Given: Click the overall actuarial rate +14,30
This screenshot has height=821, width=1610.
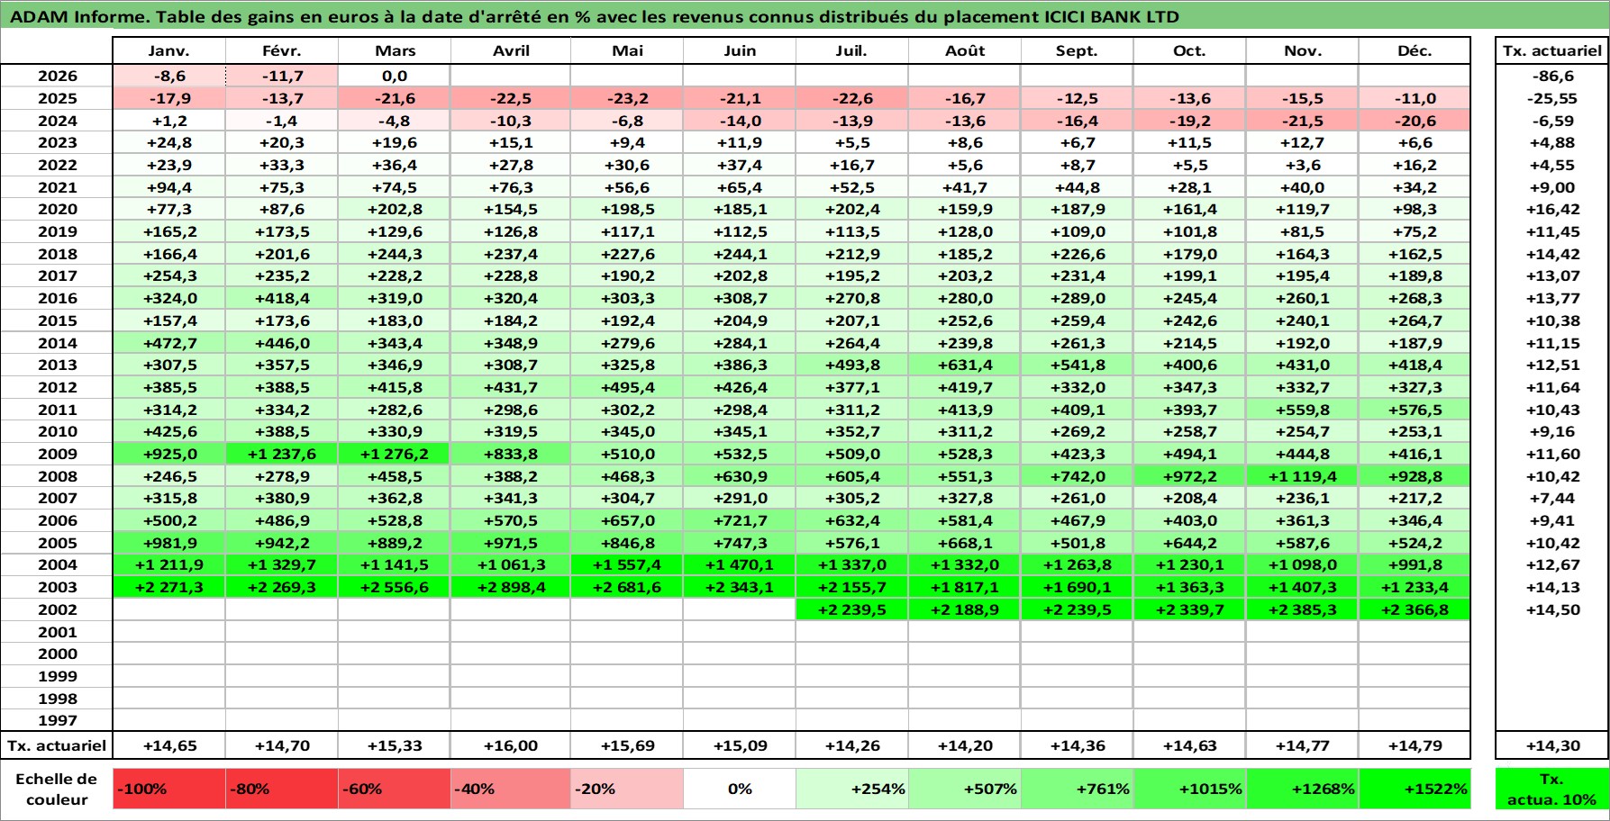Looking at the screenshot, I should tap(1551, 745).
